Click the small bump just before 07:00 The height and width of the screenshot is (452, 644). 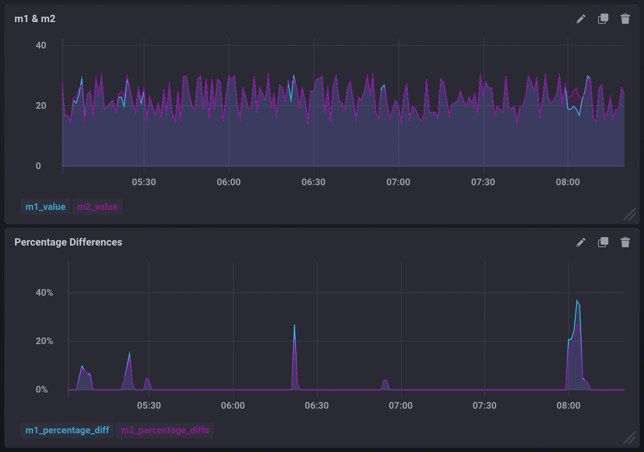pos(385,381)
